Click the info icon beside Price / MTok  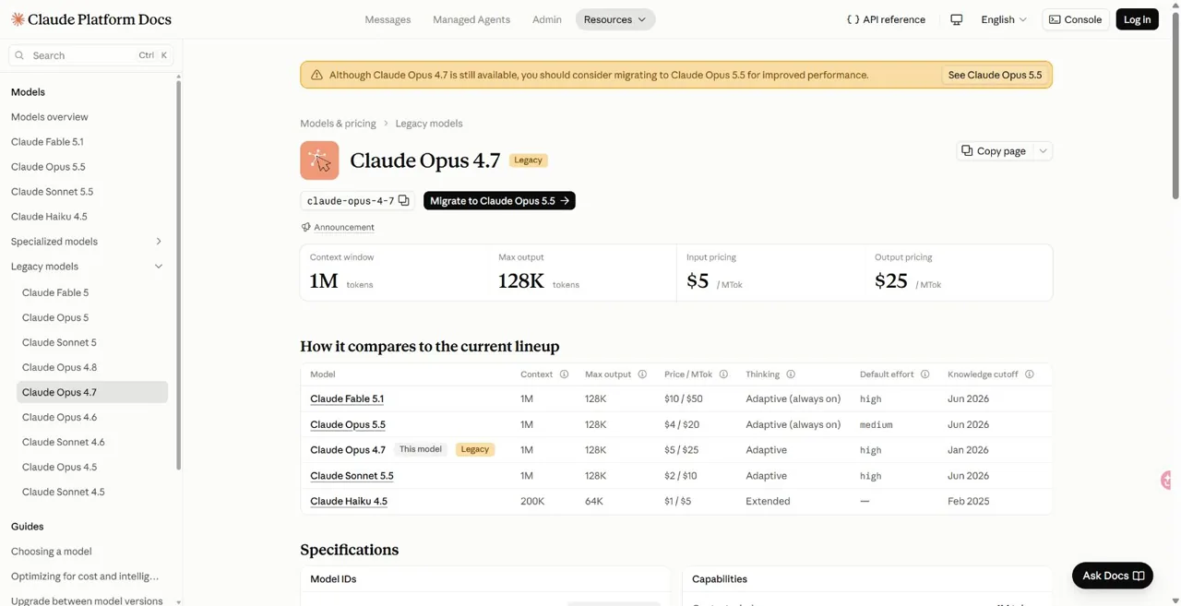(723, 374)
